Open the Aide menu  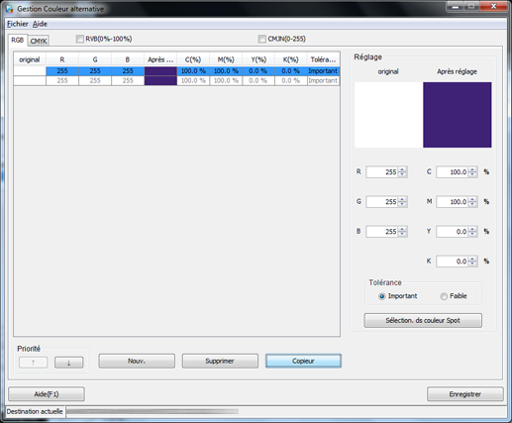pyautogui.click(x=40, y=24)
